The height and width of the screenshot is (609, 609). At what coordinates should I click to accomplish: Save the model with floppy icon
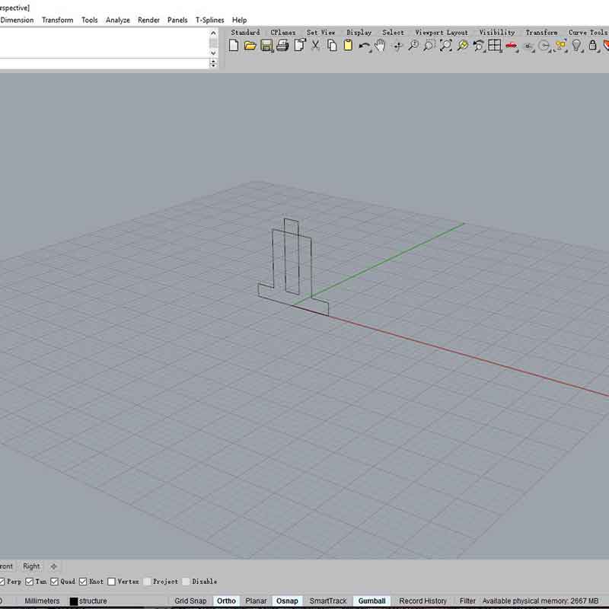pos(266,46)
